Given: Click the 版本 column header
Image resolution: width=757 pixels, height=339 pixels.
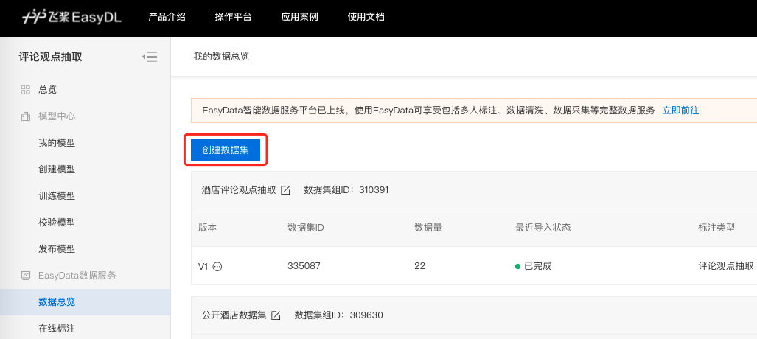Looking at the screenshot, I should (208, 228).
